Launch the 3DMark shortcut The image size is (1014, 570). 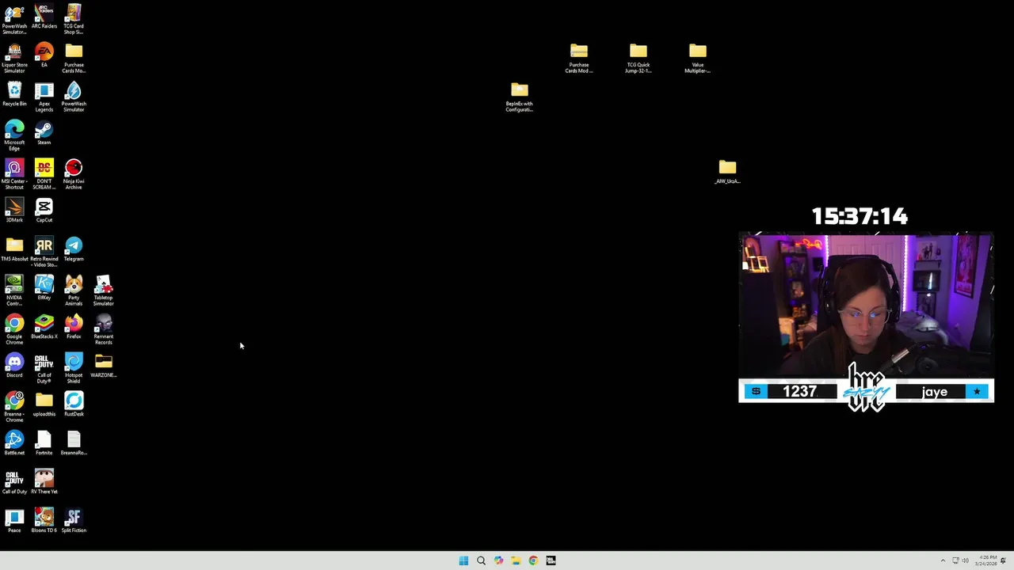(14, 210)
